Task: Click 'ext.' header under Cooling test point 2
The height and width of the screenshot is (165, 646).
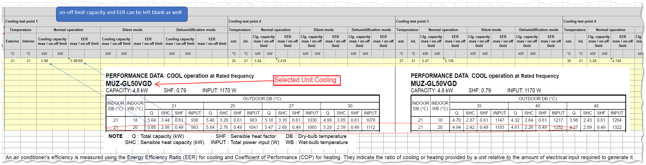Action: pyautogui.click(x=234, y=41)
